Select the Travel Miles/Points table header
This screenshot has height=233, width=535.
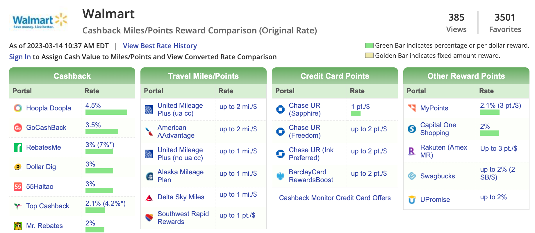[x=203, y=76]
